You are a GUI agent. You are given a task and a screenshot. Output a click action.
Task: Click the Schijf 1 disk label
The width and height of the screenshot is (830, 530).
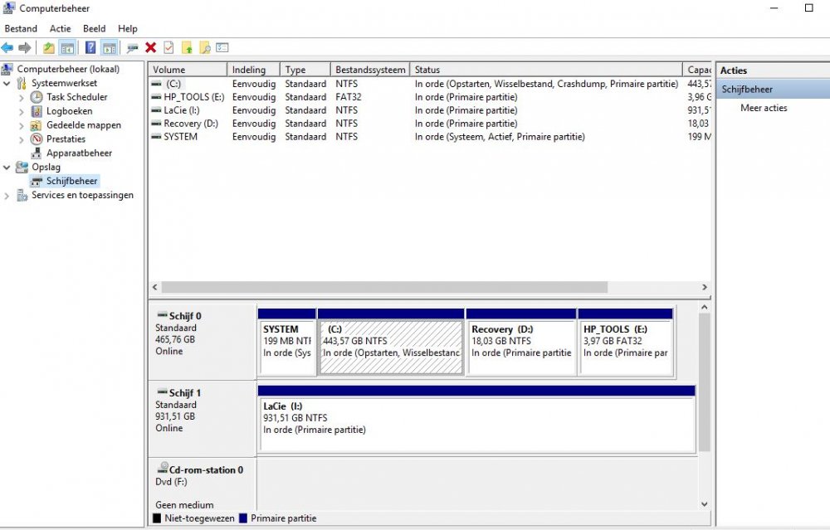pos(185,393)
